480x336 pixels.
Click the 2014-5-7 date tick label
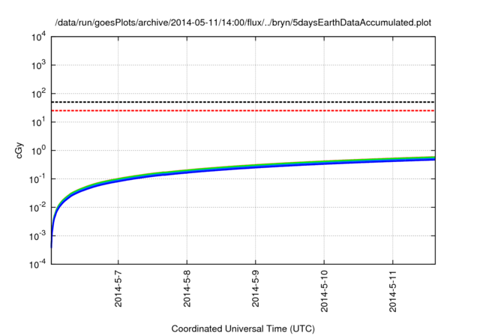click(118, 289)
